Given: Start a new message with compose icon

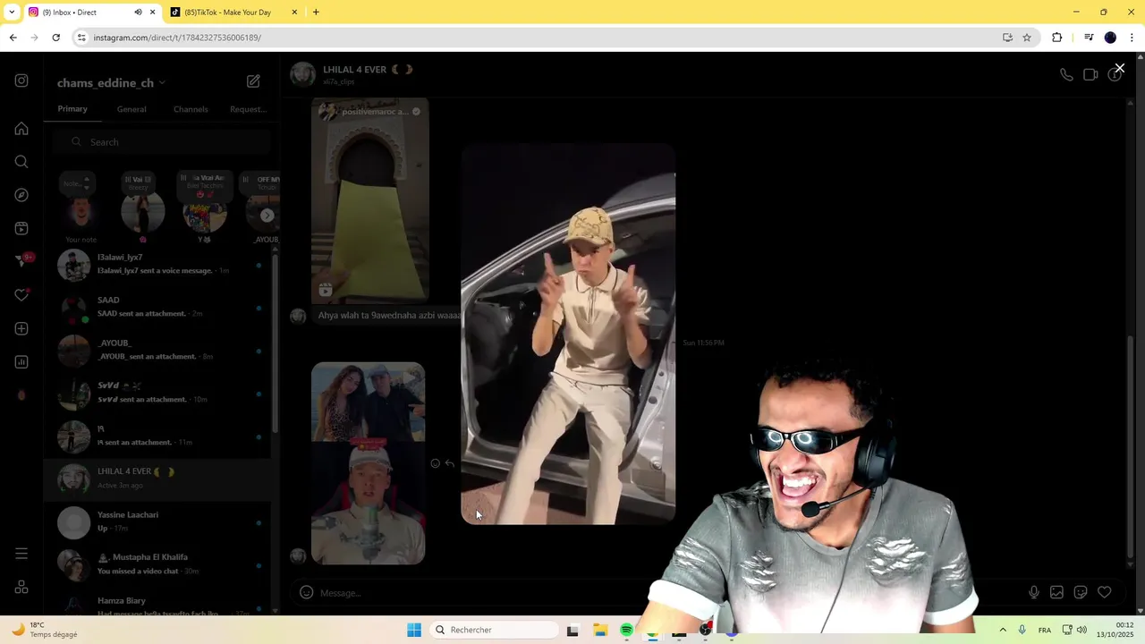Looking at the screenshot, I should click(x=253, y=81).
